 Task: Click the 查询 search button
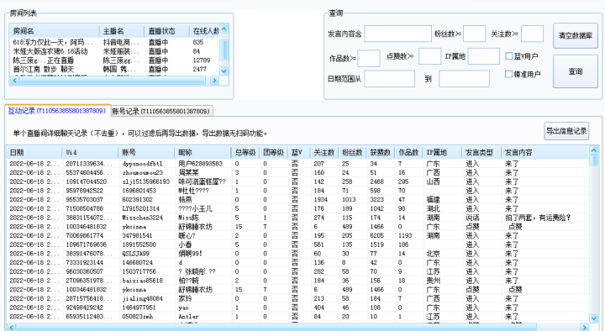pyautogui.click(x=576, y=71)
